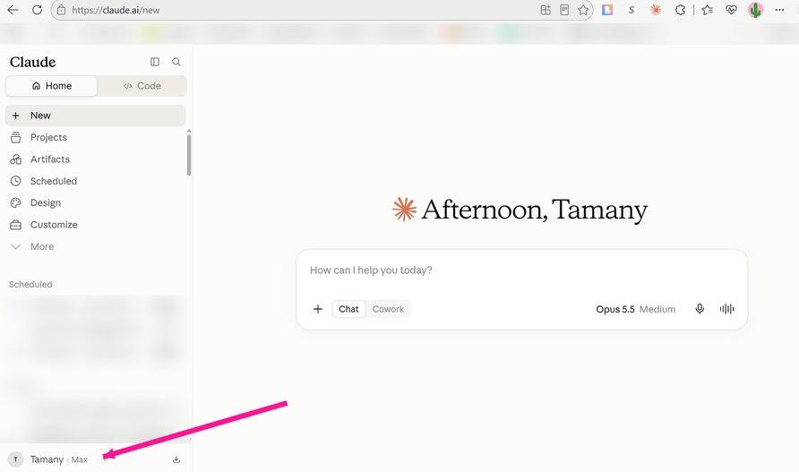Screen dimensions: 799x472
Task: Open Customize in the sidebar
Action: [x=95, y=225]
